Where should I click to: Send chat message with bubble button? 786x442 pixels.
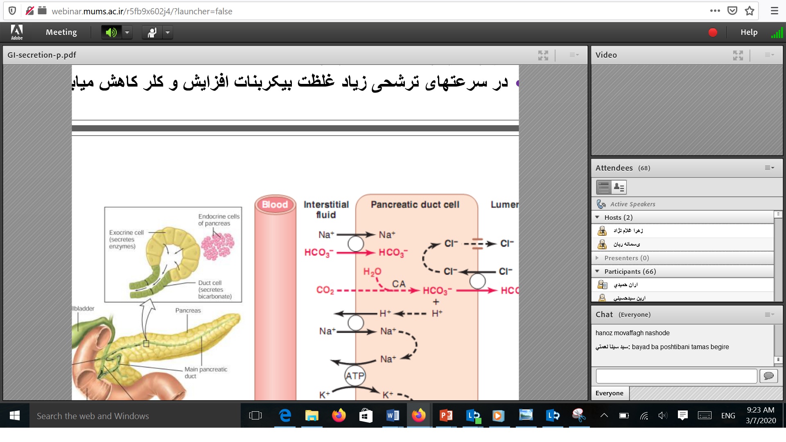point(768,376)
